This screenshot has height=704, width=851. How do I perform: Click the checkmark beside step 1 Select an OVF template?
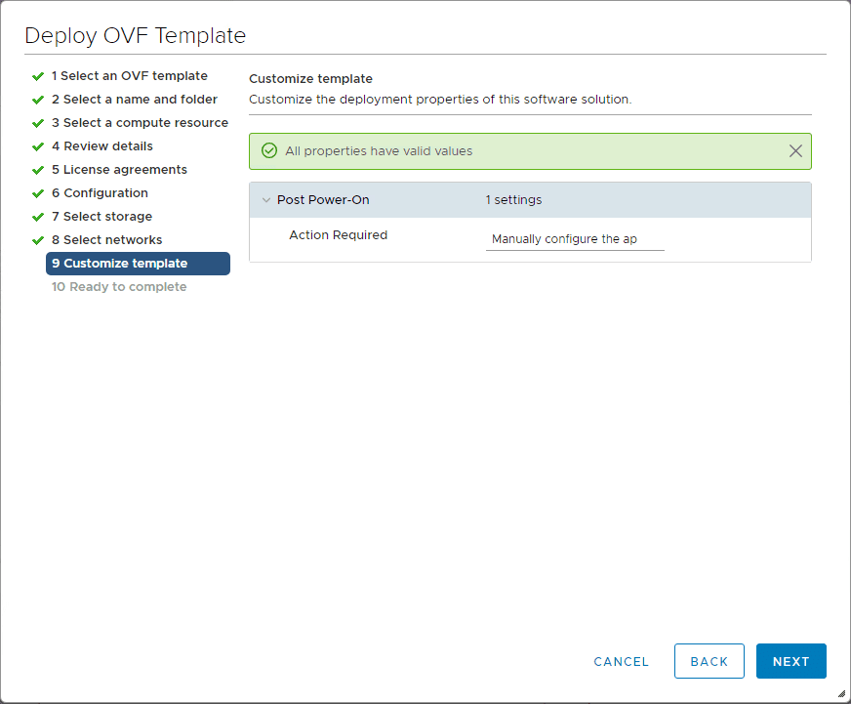click(38, 75)
